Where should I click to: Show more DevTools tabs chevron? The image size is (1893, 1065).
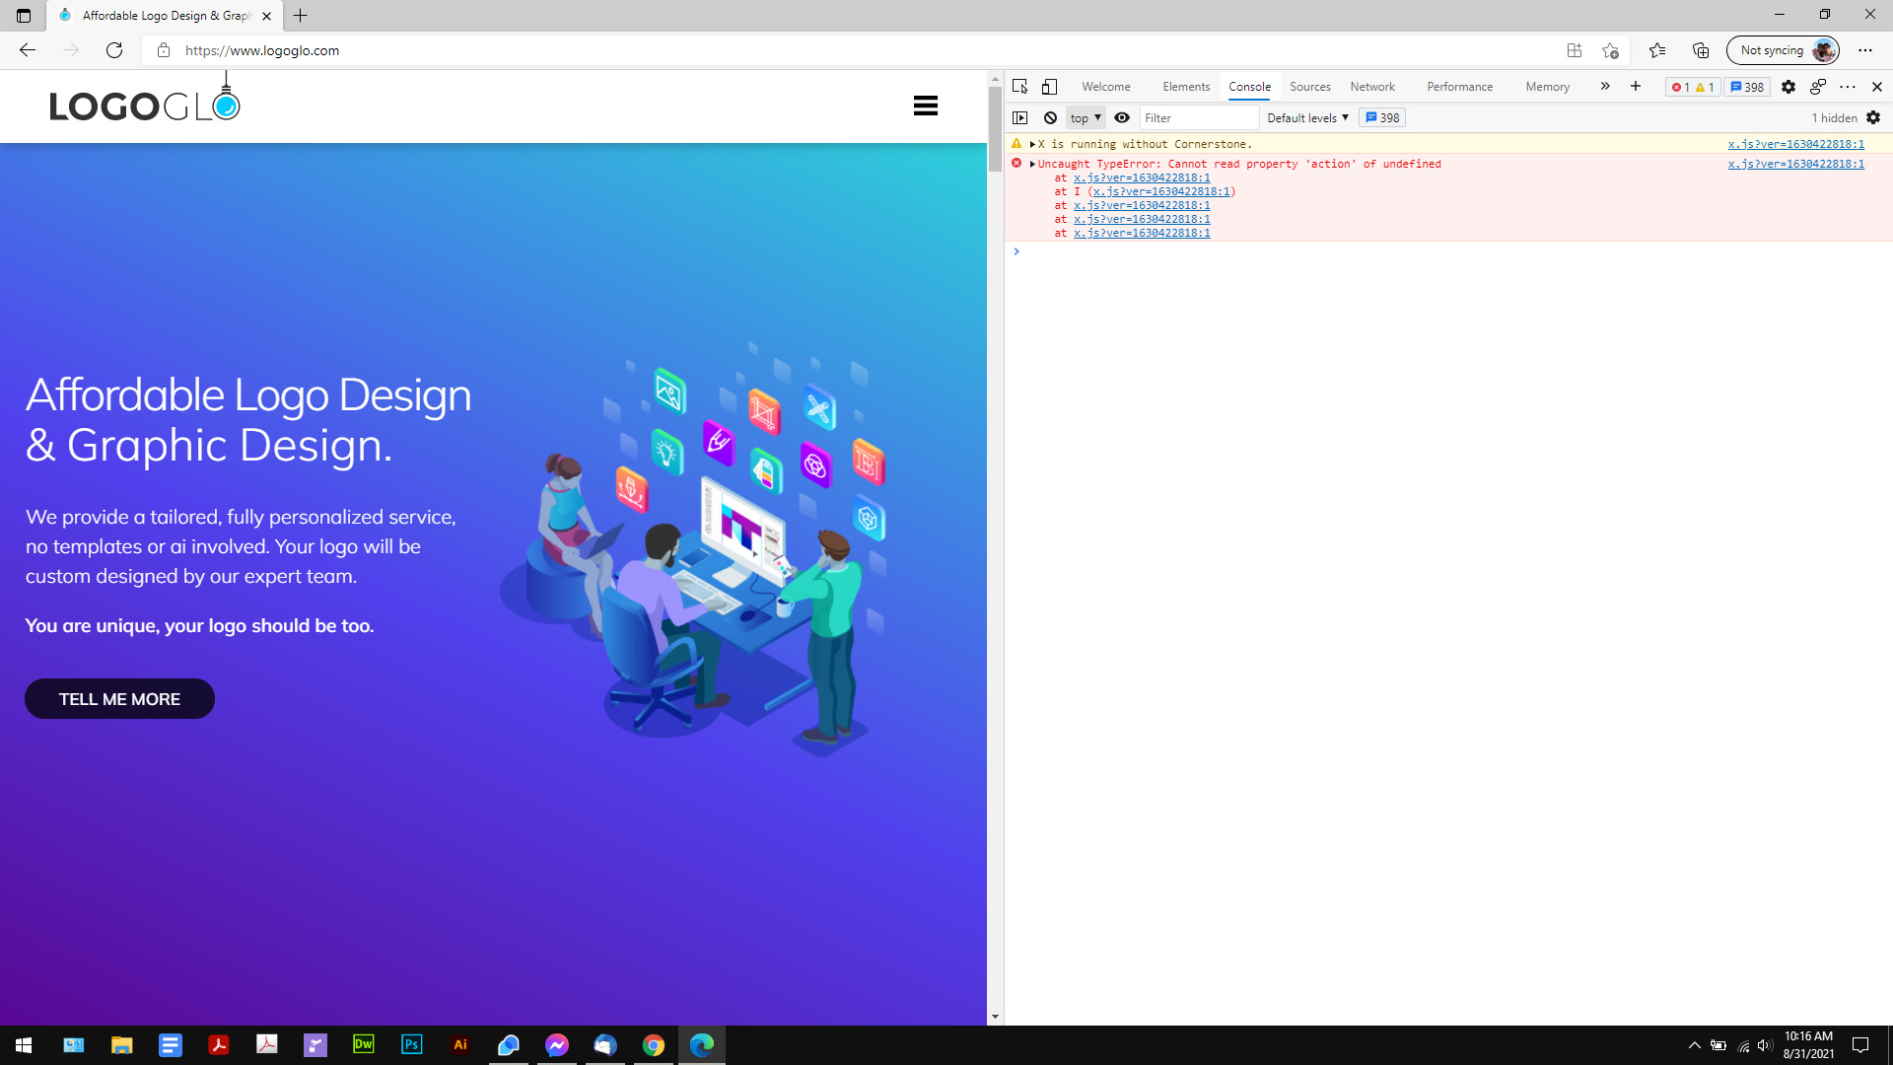coord(1605,87)
